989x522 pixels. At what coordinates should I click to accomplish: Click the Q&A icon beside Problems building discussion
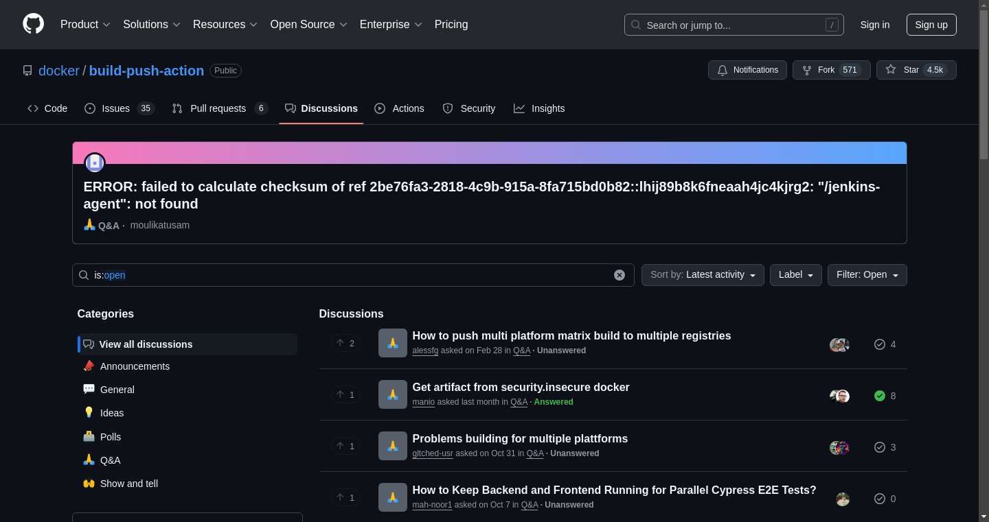(393, 446)
